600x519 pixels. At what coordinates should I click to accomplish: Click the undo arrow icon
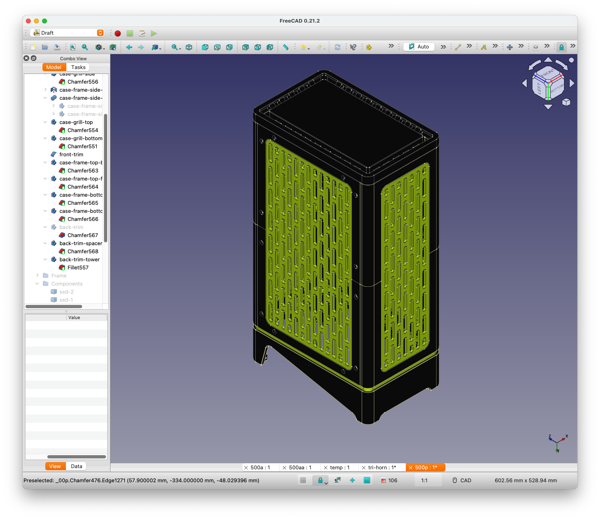point(303,47)
